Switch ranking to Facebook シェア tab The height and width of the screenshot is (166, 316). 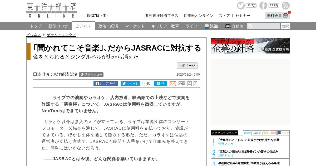click(x=283, y=133)
